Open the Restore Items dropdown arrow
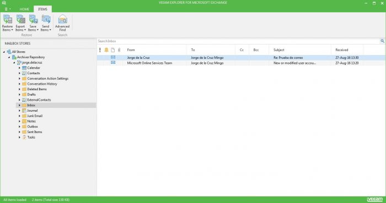The height and width of the screenshot is (203, 386). [x=12, y=30]
